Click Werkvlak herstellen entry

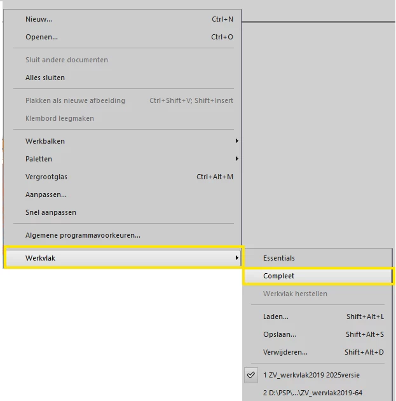coord(317,294)
